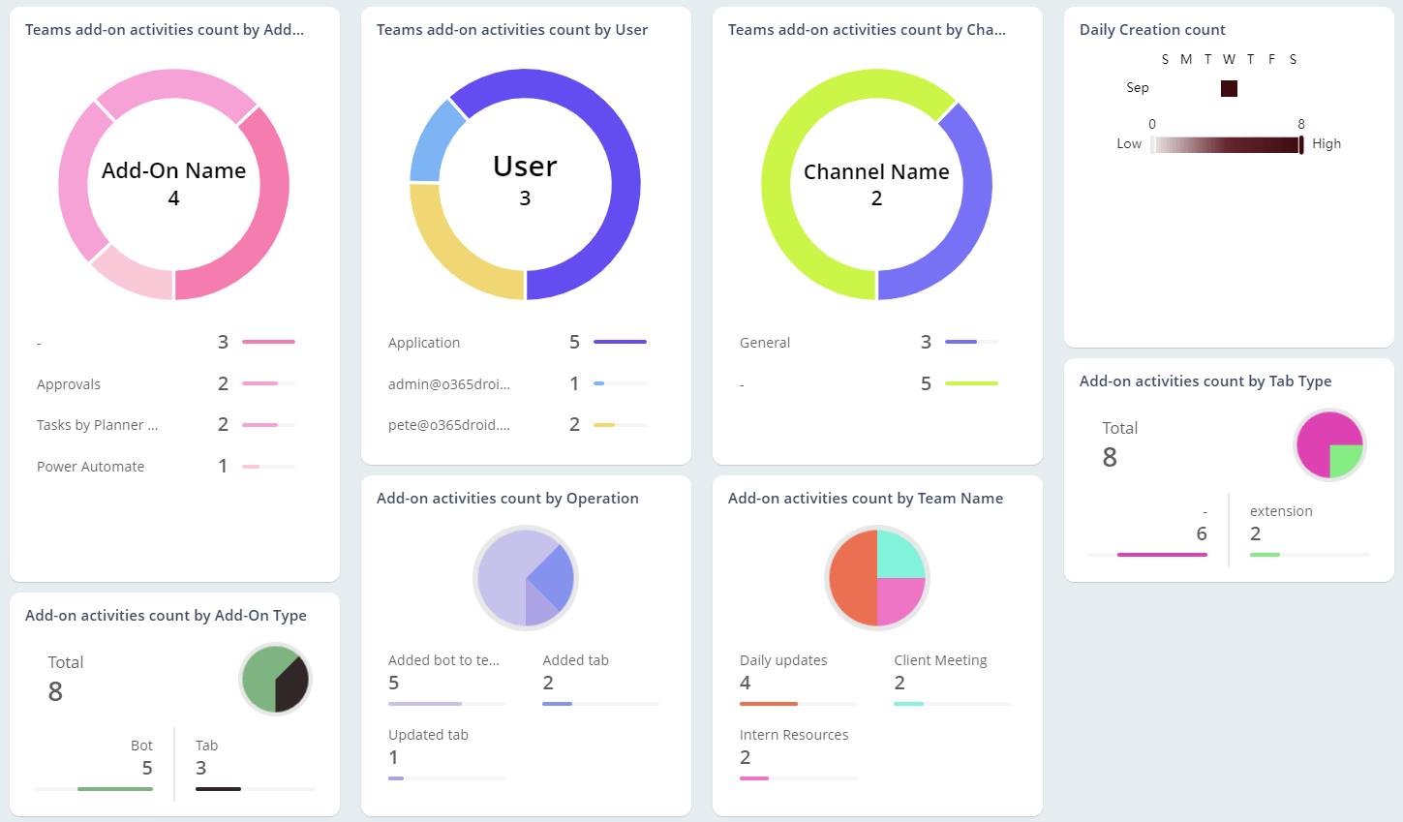Screen dimensions: 1403x822
Task: Select the Power Automate legend entry
Action: pos(90,466)
